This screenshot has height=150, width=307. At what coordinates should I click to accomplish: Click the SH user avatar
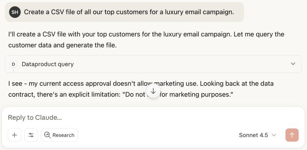[x=15, y=12]
